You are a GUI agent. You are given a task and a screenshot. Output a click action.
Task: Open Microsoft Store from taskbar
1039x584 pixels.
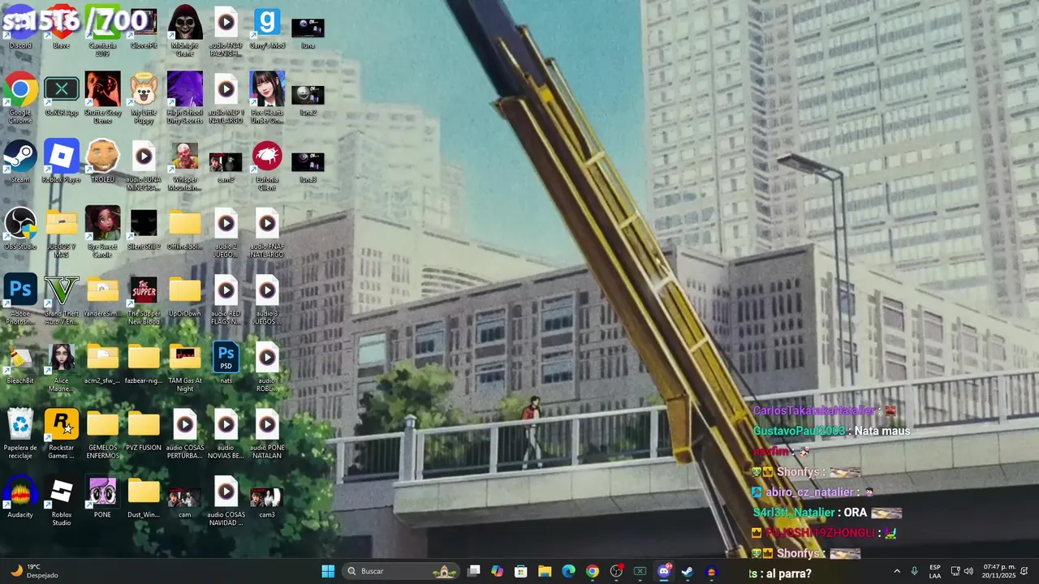pyautogui.click(x=521, y=571)
